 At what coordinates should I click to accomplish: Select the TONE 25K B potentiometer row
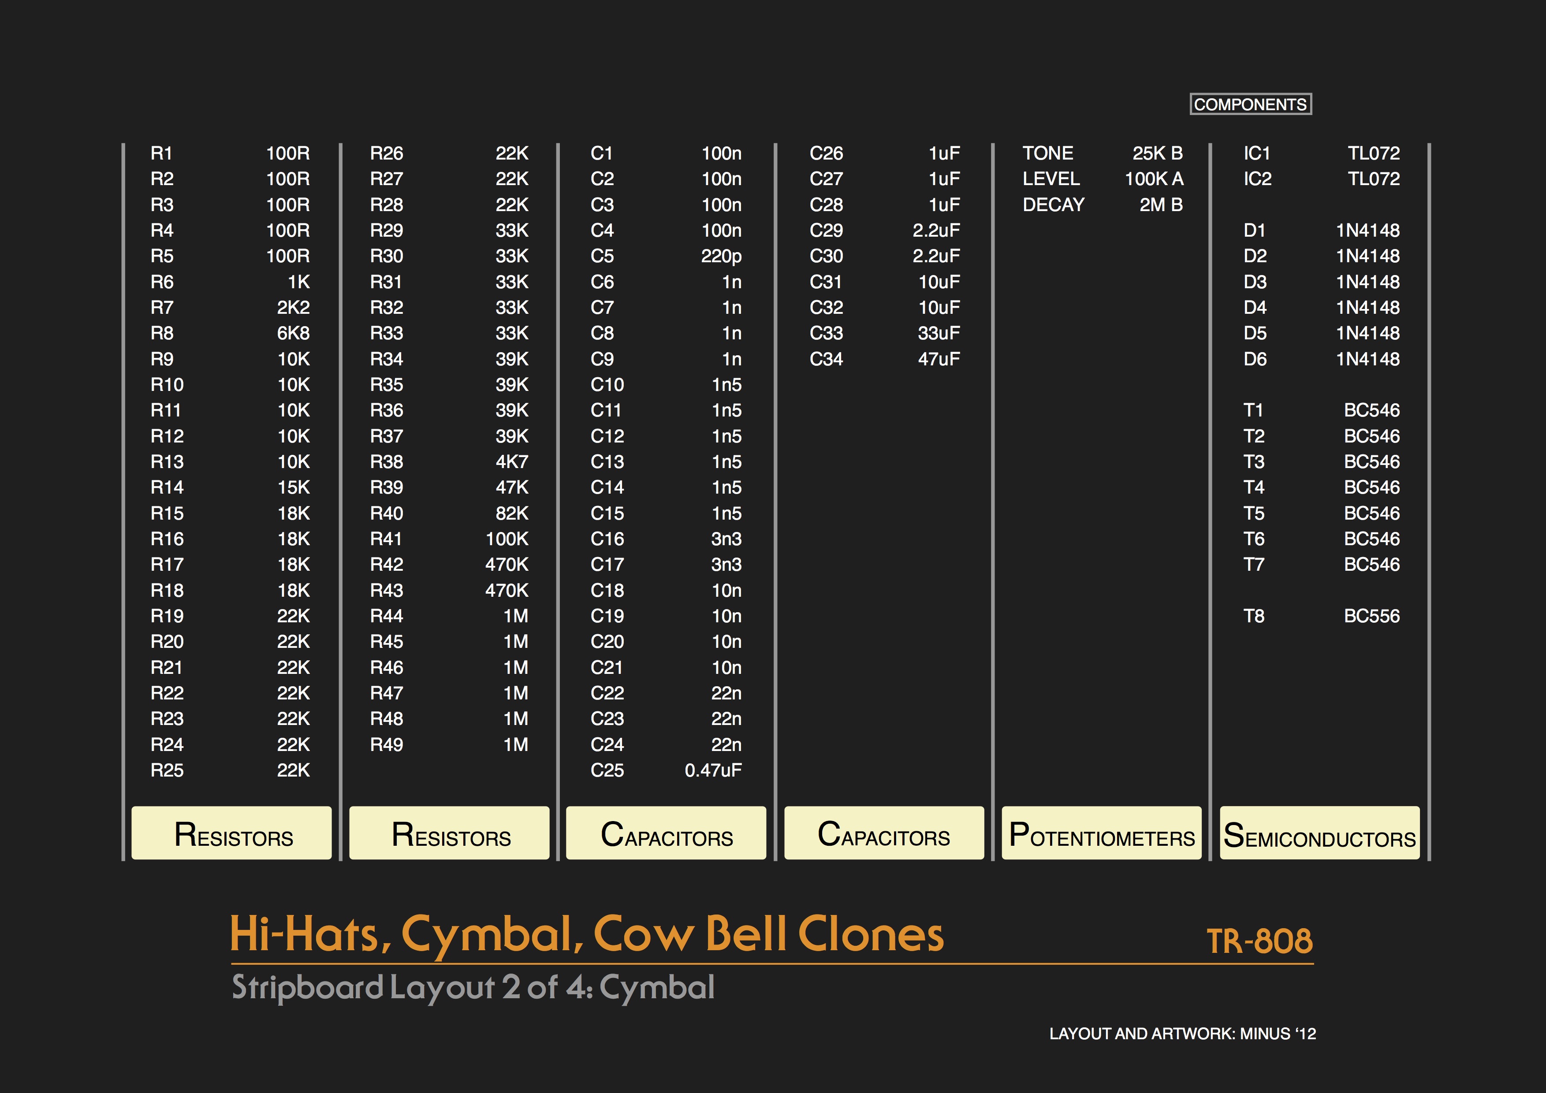(x=1102, y=153)
